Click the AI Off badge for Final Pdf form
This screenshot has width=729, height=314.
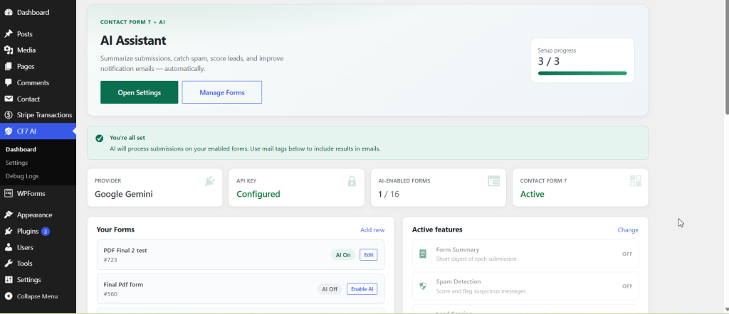(x=330, y=289)
